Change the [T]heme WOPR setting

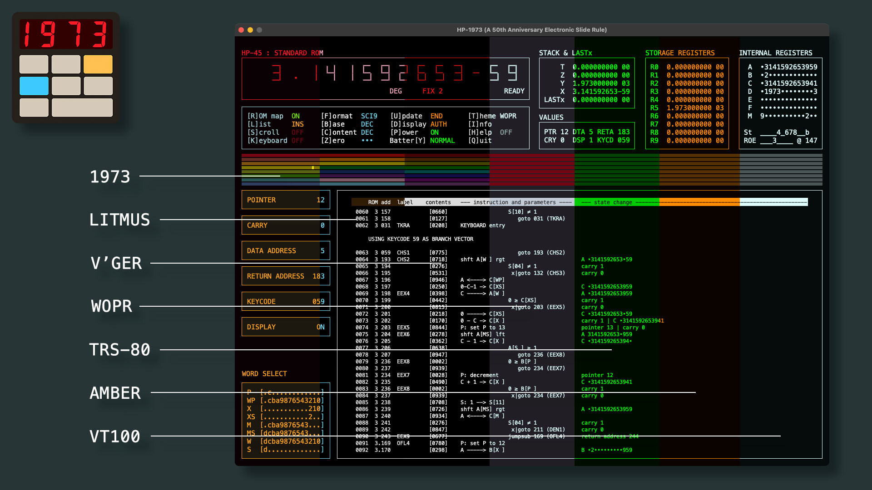pos(492,116)
